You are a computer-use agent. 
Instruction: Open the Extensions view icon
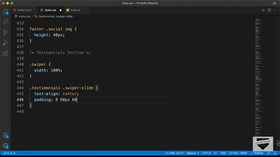point(5,53)
